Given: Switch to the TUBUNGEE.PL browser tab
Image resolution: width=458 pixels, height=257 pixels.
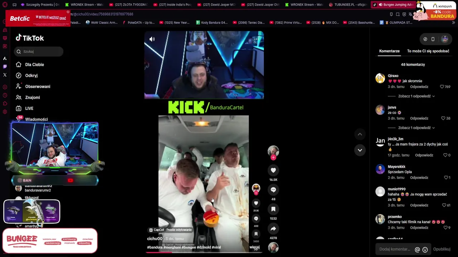Looking at the screenshot, I should point(348,5).
